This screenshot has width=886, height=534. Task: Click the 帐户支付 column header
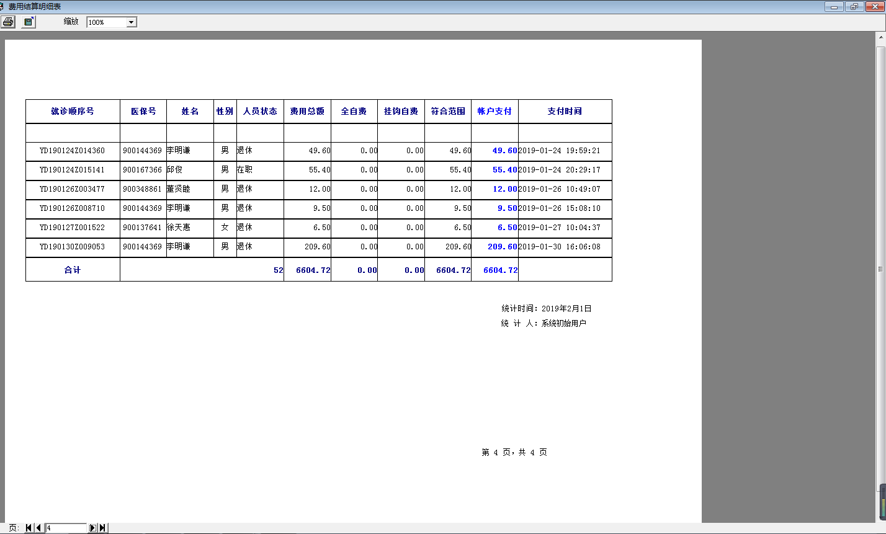pos(494,112)
